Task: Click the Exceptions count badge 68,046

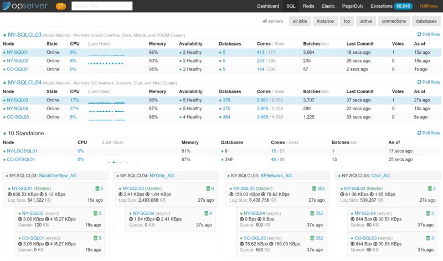Action: point(402,6)
